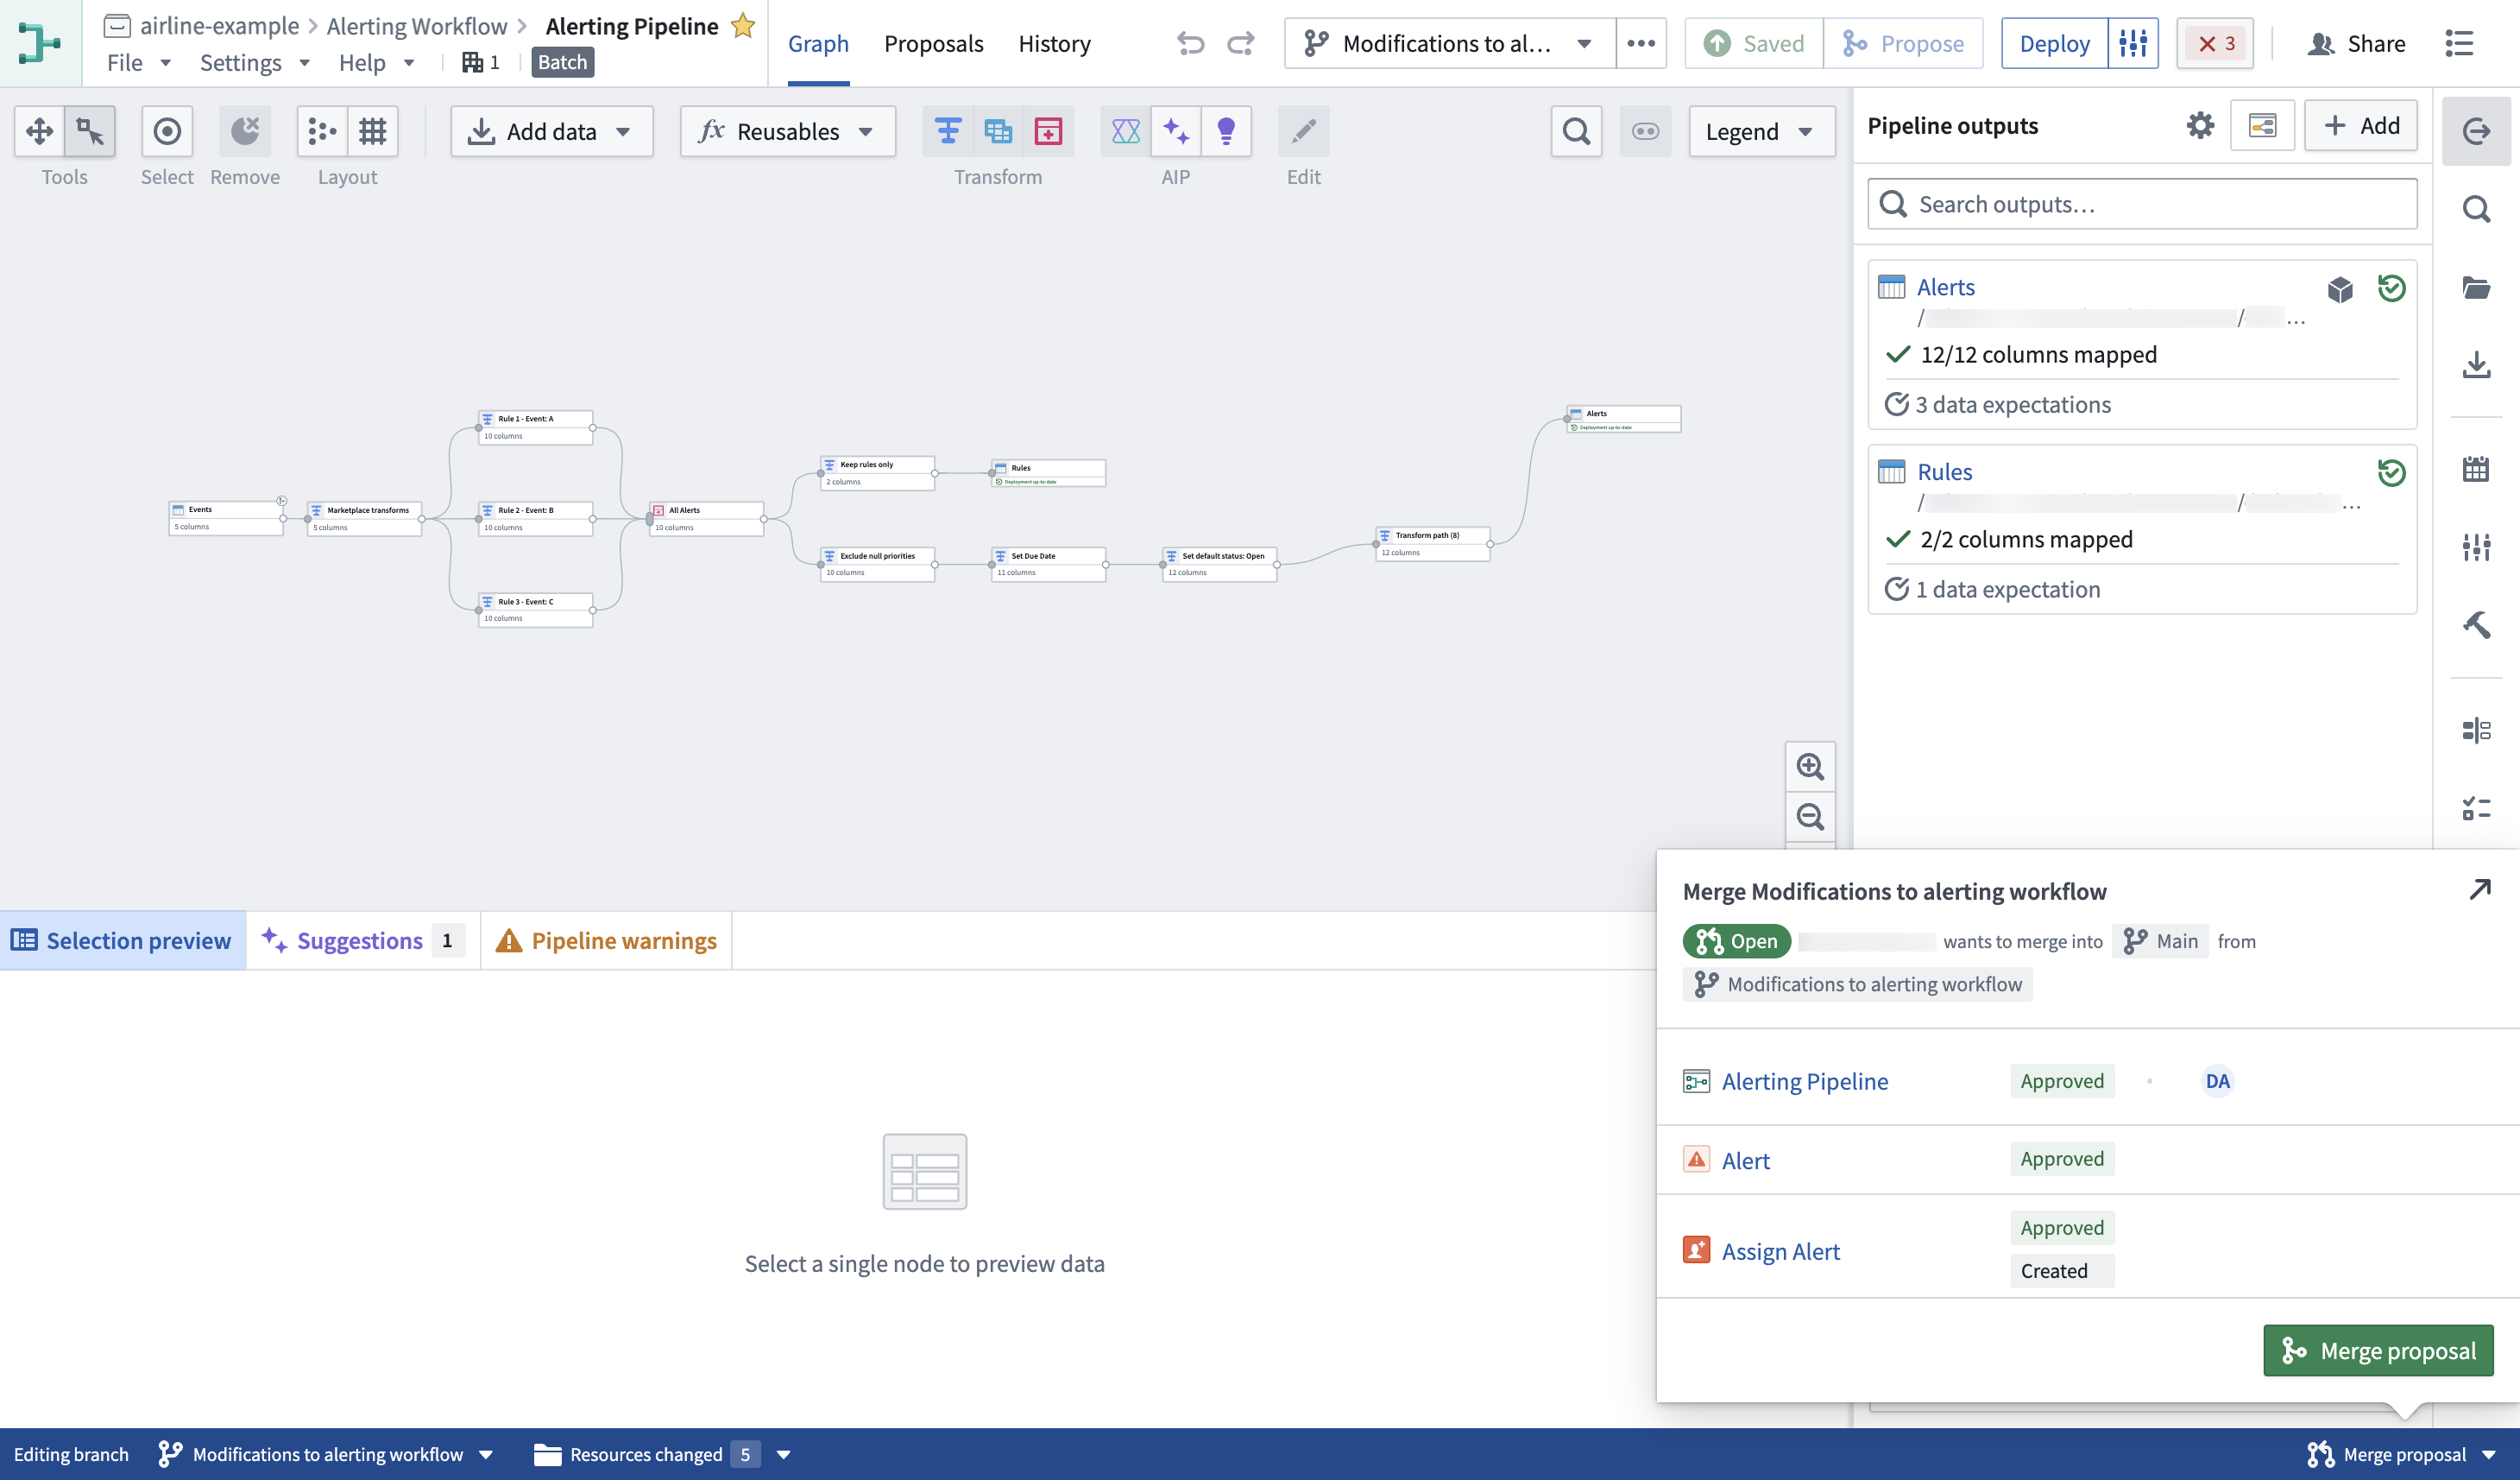This screenshot has height=1480, width=2520.
Task: Click the zoom in magnifier on the canvas
Action: 1810,767
